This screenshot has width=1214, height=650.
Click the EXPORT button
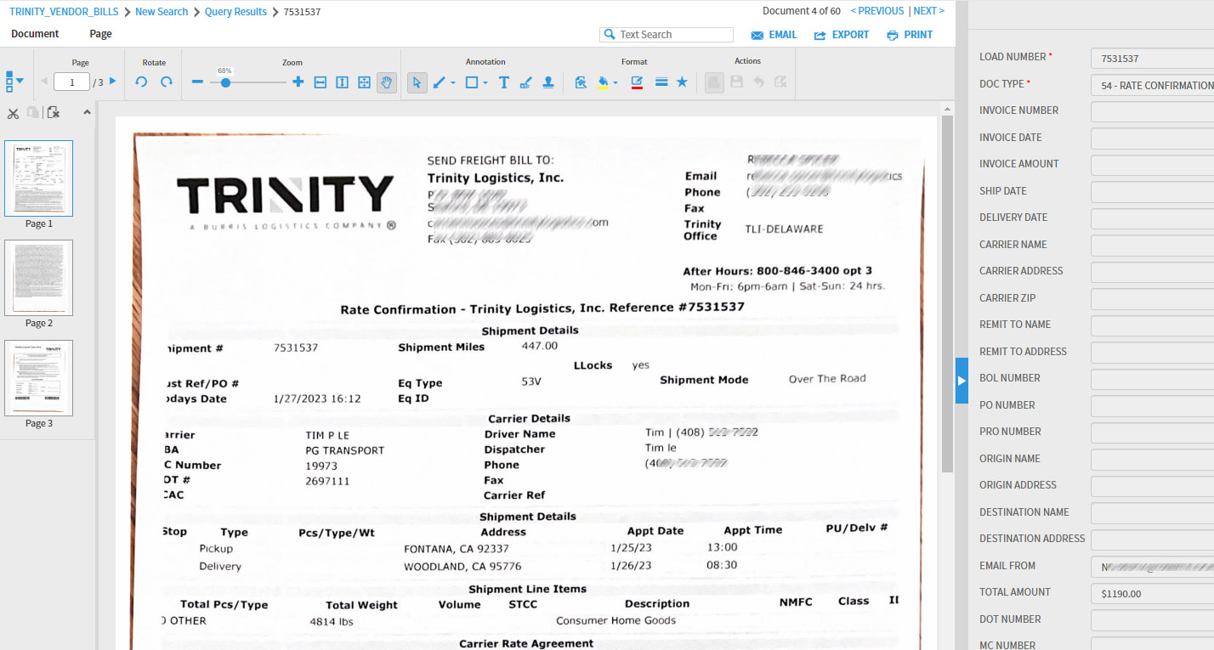pos(841,35)
